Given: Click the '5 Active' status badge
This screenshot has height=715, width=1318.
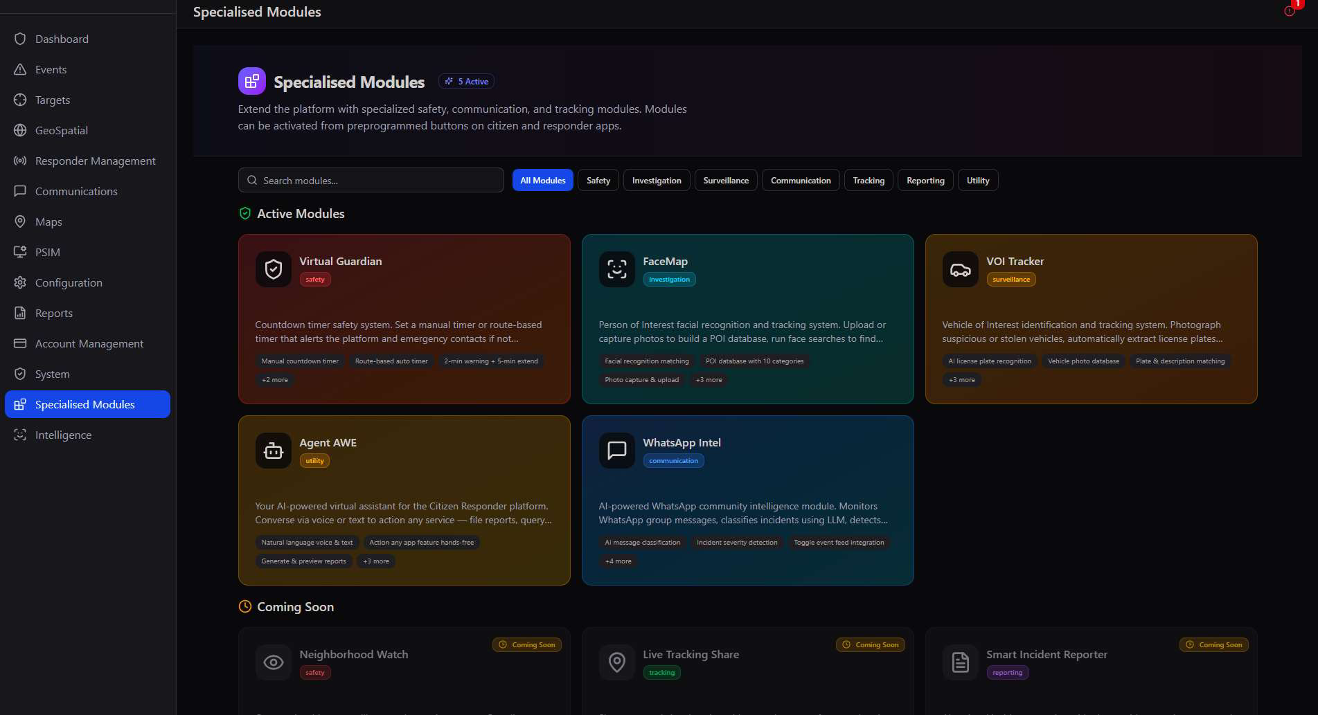Looking at the screenshot, I should click(x=466, y=81).
